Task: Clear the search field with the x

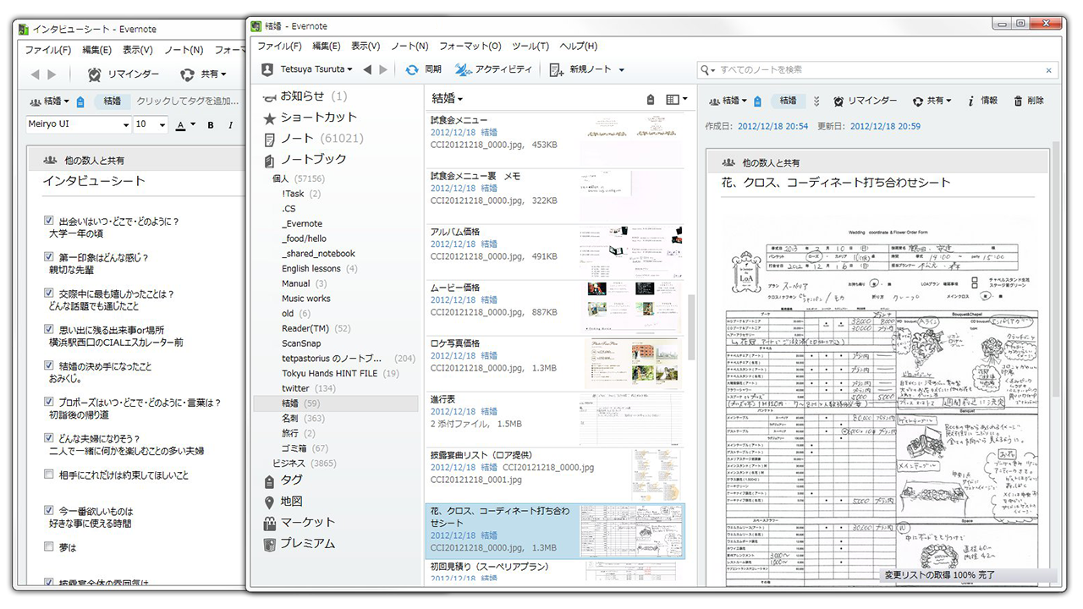Action: point(1049,70)
